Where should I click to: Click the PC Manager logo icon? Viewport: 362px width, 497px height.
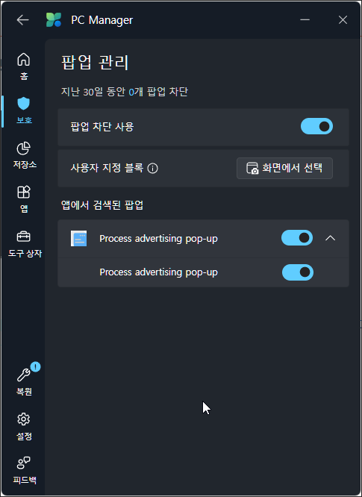pos(54,20)
